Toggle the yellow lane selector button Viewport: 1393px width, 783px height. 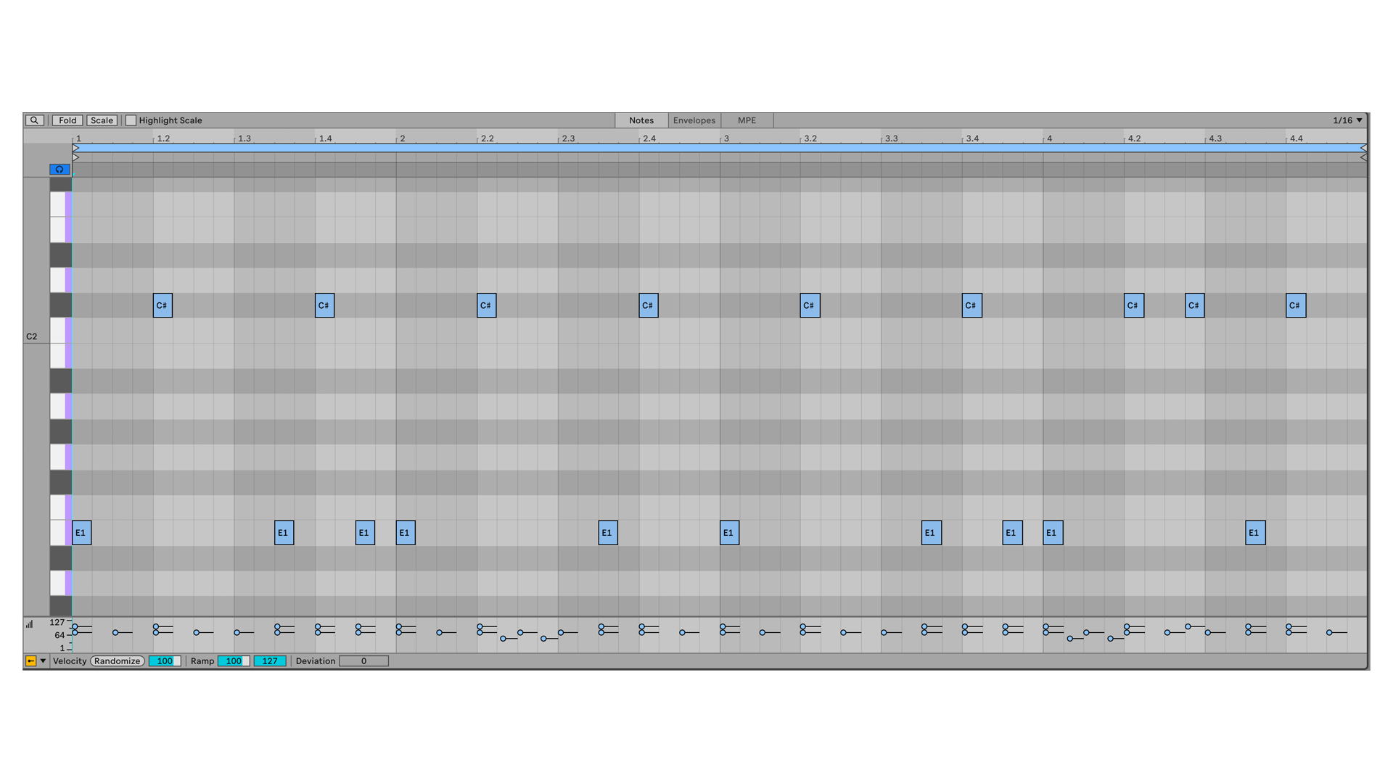[30, 661]
